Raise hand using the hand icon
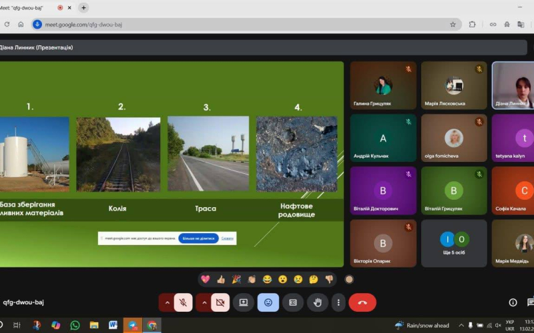 pos(318,302)
